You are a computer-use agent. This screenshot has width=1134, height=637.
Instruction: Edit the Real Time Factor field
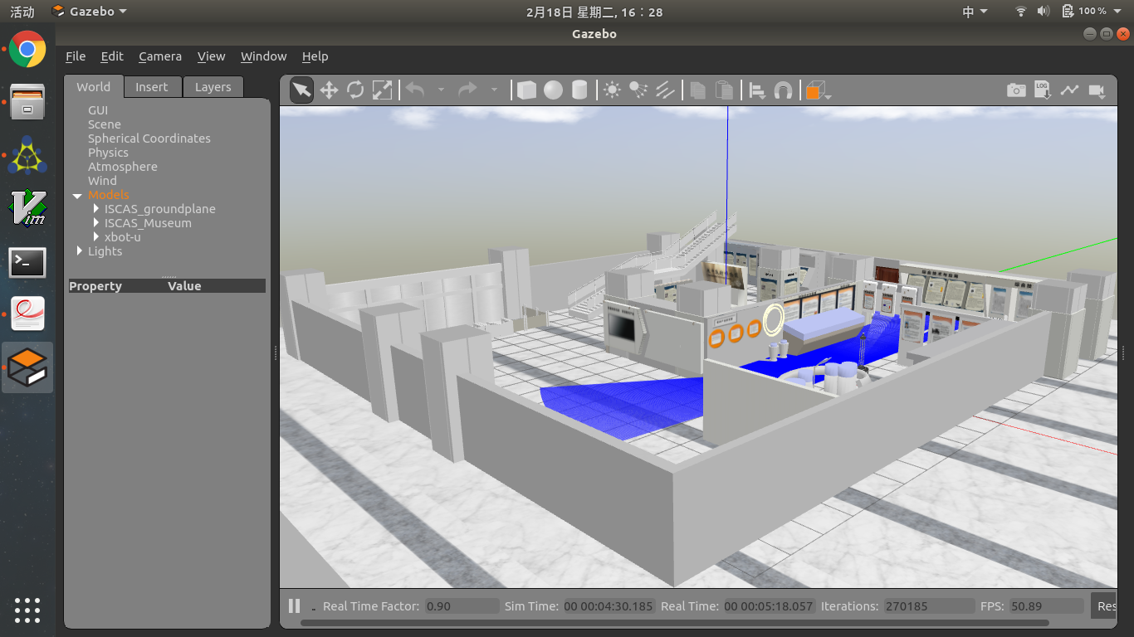pos(462,605)
